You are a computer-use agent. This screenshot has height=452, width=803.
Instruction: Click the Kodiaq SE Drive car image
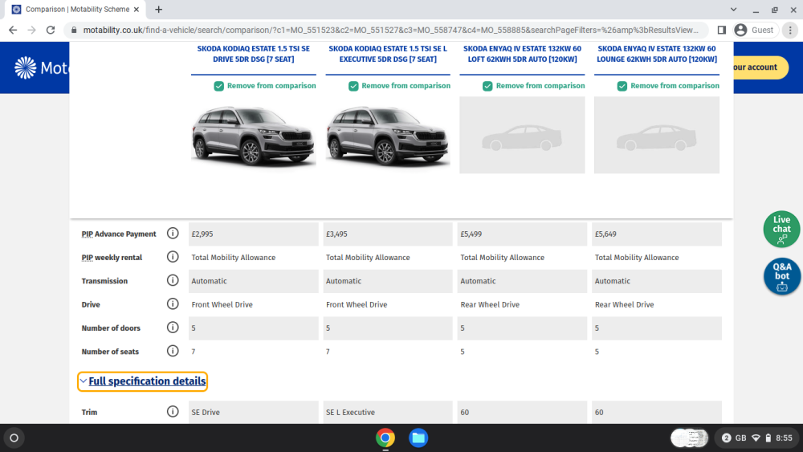pos(254,136)
